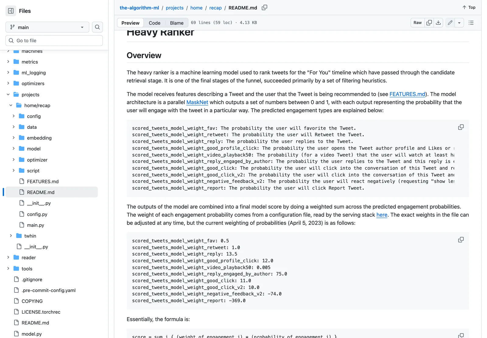Open the main branch selector dropdown
The height and width of the screenshot is (338, 487).
[47, 27]
